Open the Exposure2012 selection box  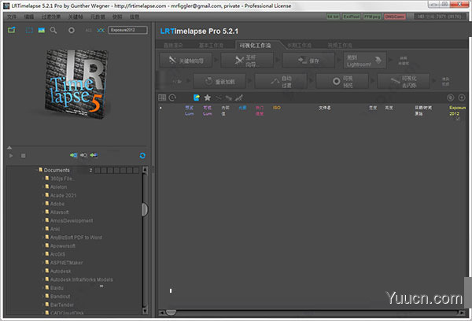(x=127, y=30)
